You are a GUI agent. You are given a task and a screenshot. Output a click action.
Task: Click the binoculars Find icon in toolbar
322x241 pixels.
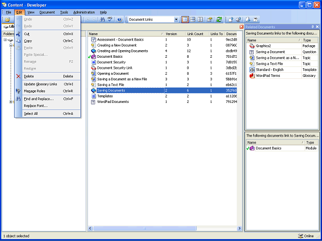102,20
